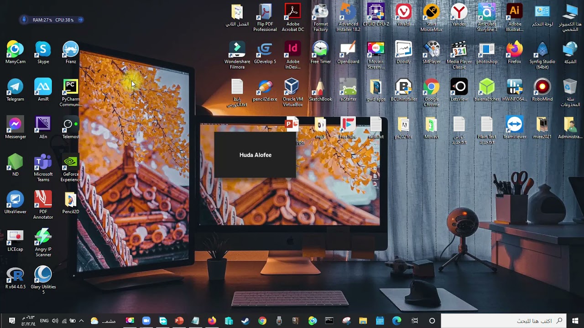Open the volume control in tray

pyautogui.click(x=55, y=321)
